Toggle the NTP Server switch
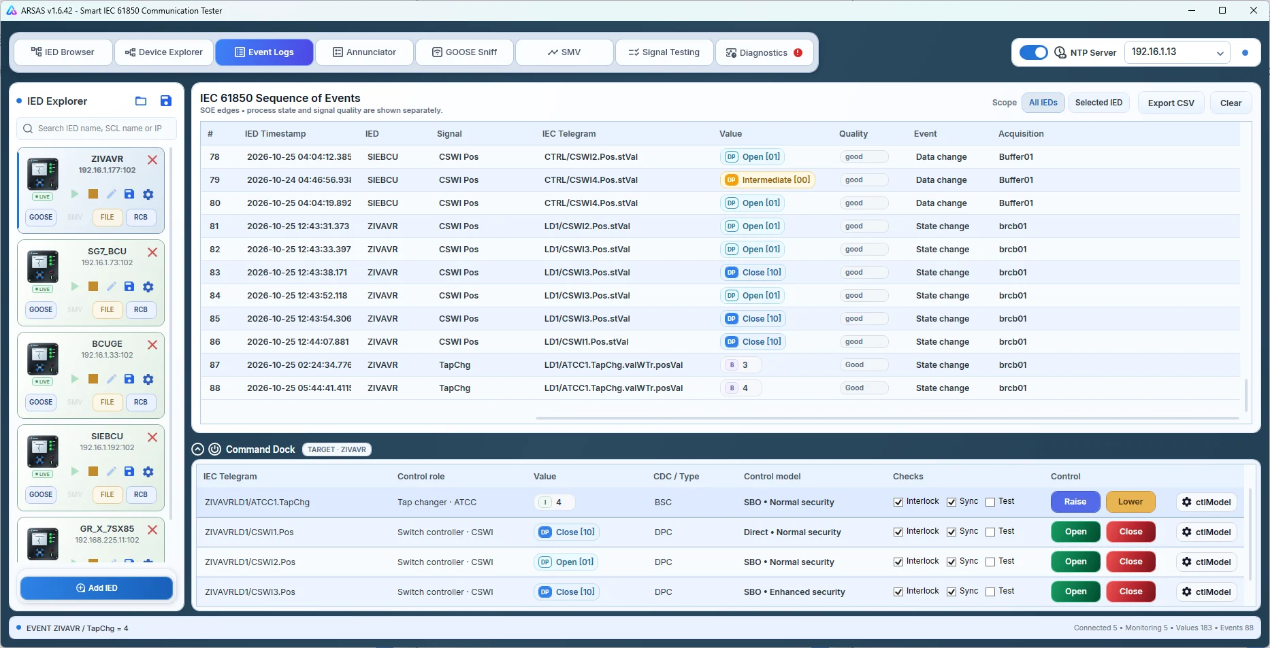This screenshot has width=1270, height=648. click(x=1033, y=52)
